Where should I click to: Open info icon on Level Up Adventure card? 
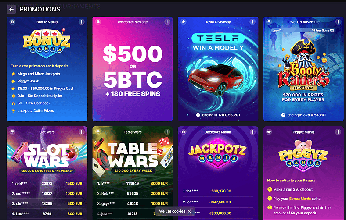(338, 22)
